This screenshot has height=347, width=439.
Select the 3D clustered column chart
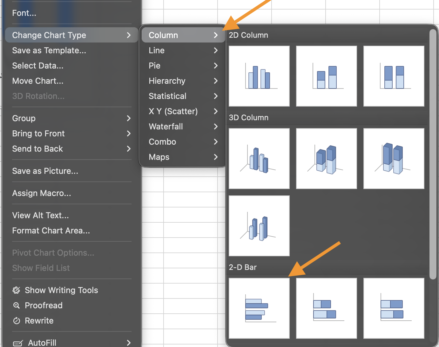259,159
